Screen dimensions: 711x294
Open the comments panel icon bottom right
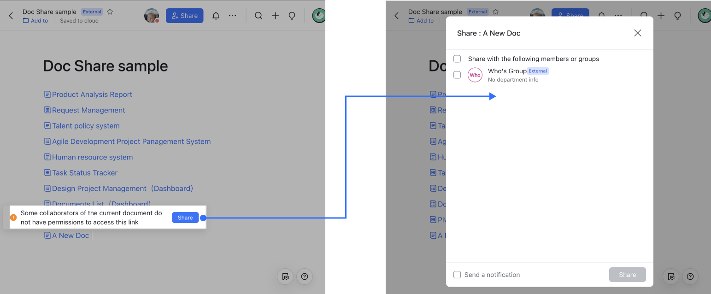point(285,276)
